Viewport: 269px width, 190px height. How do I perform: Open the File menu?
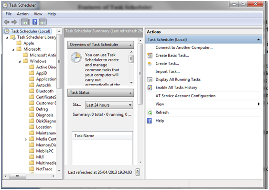click(9, 14)
